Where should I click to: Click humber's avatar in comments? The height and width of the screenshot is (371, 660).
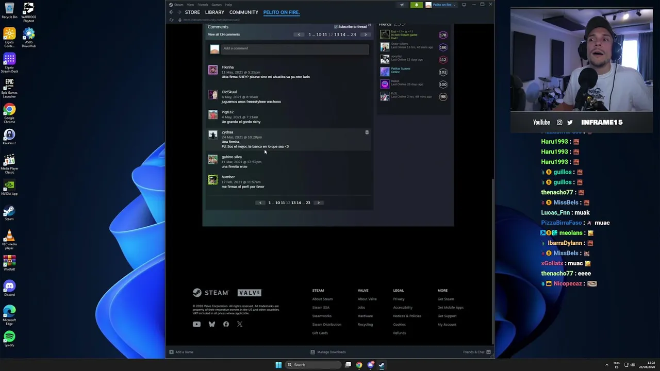click(x=213, y=179)
